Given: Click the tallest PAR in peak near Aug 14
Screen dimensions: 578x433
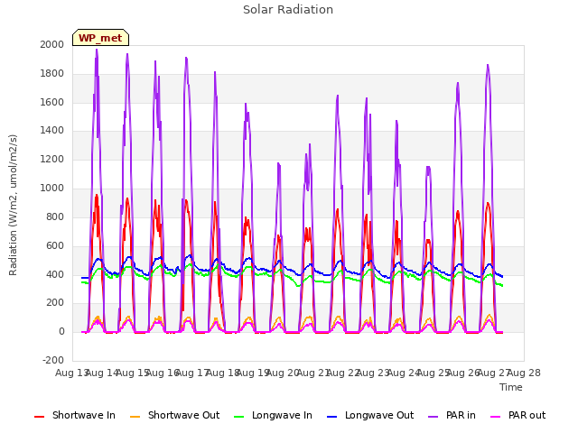Looking at the screenshot, I should point(97,51).
